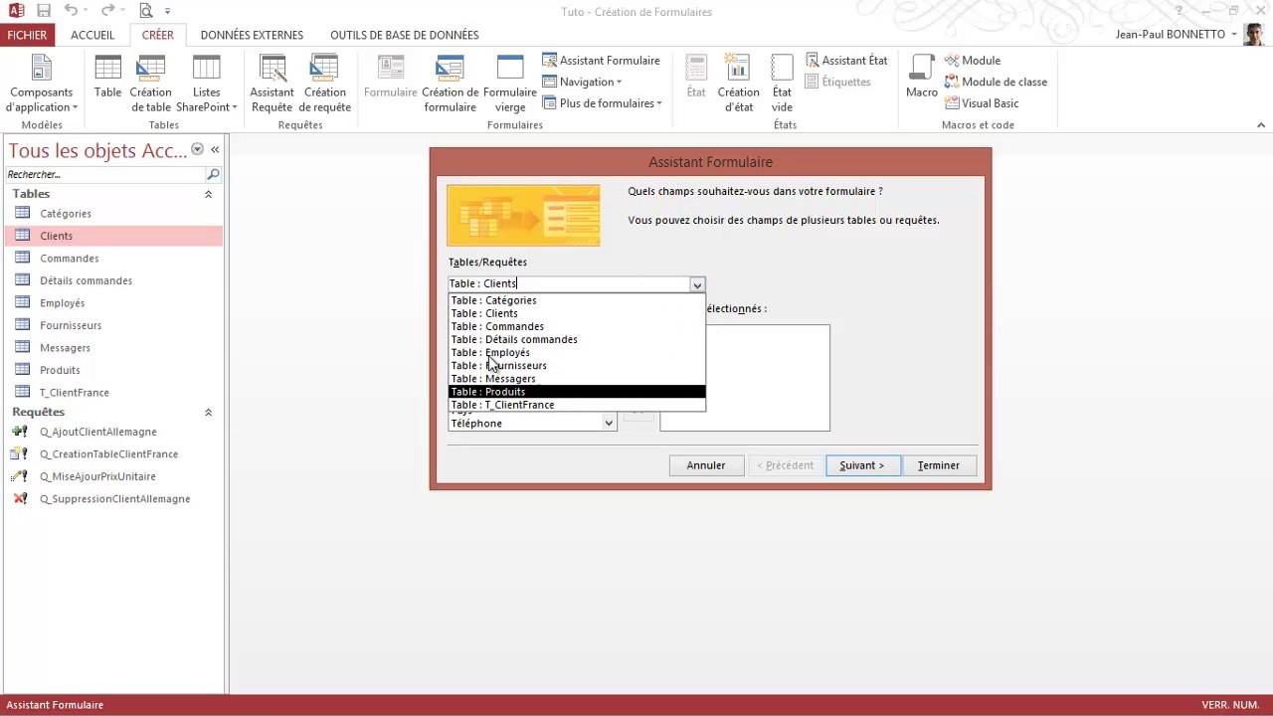Click the Save icon in quick access toolbar

point(43,11)
